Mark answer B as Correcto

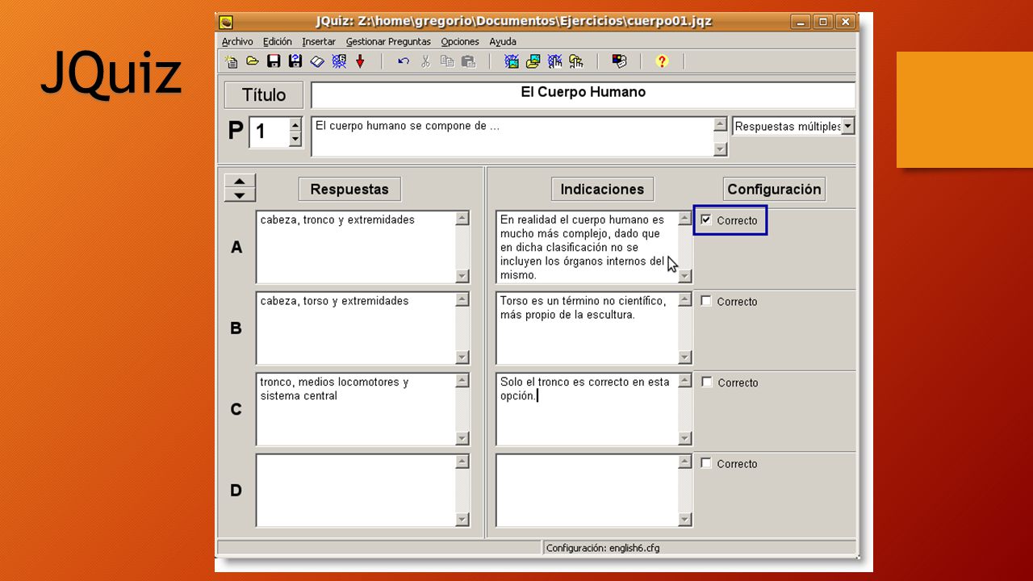[706, 301]
